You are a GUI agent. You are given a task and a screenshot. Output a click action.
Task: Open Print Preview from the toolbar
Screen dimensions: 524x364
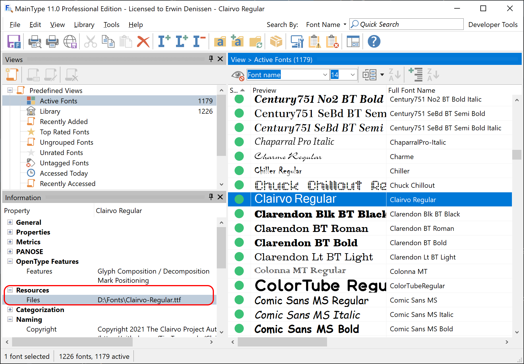click(x=35, y=42)
